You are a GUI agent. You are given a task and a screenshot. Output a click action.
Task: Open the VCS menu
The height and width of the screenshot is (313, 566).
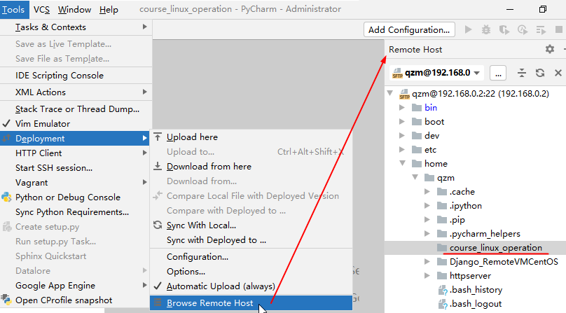41,9
